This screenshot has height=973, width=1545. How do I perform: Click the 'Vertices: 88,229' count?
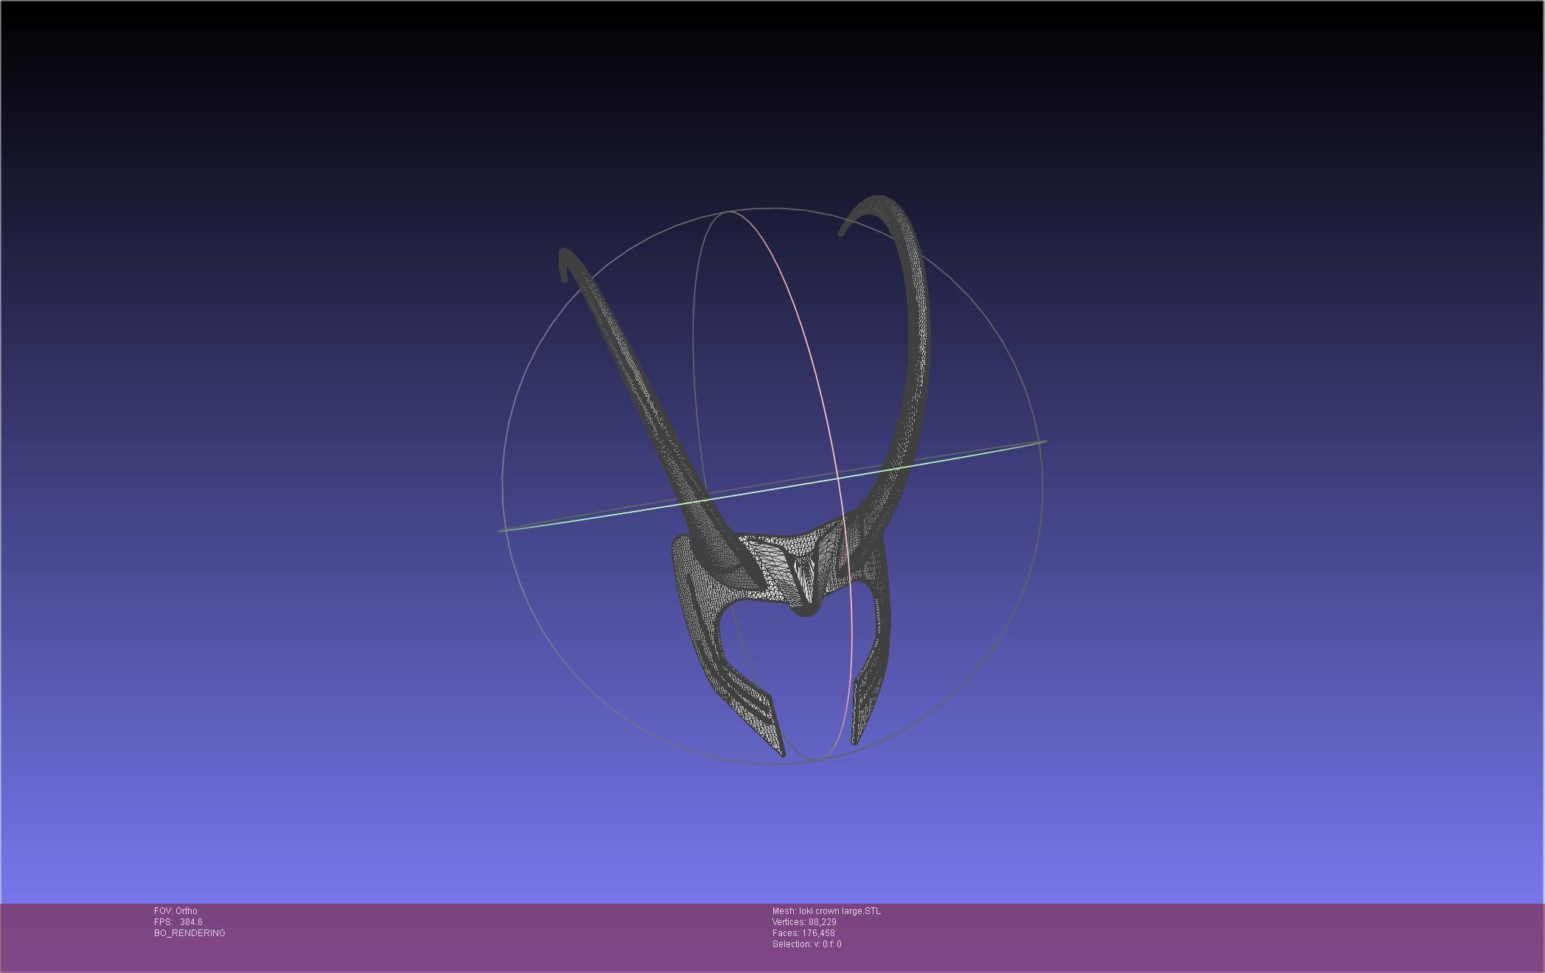tap(804, 922)
